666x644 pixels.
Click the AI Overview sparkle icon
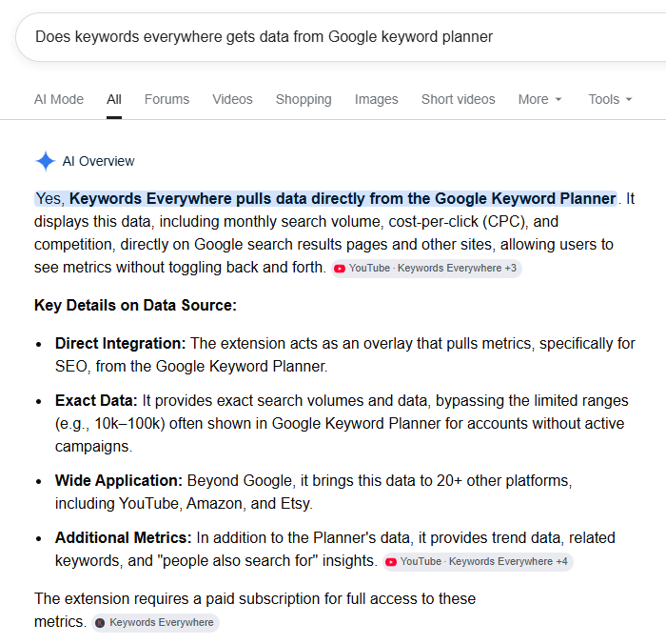pos(46,161)
